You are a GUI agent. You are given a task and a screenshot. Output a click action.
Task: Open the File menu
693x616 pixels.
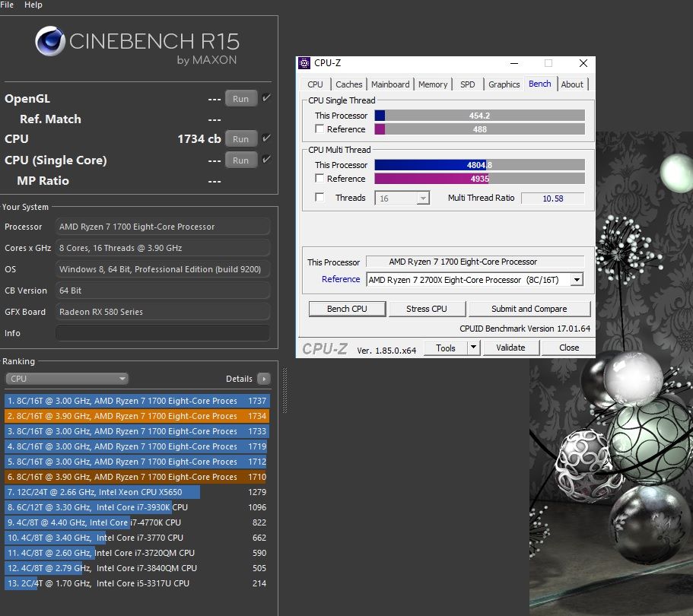7,5
